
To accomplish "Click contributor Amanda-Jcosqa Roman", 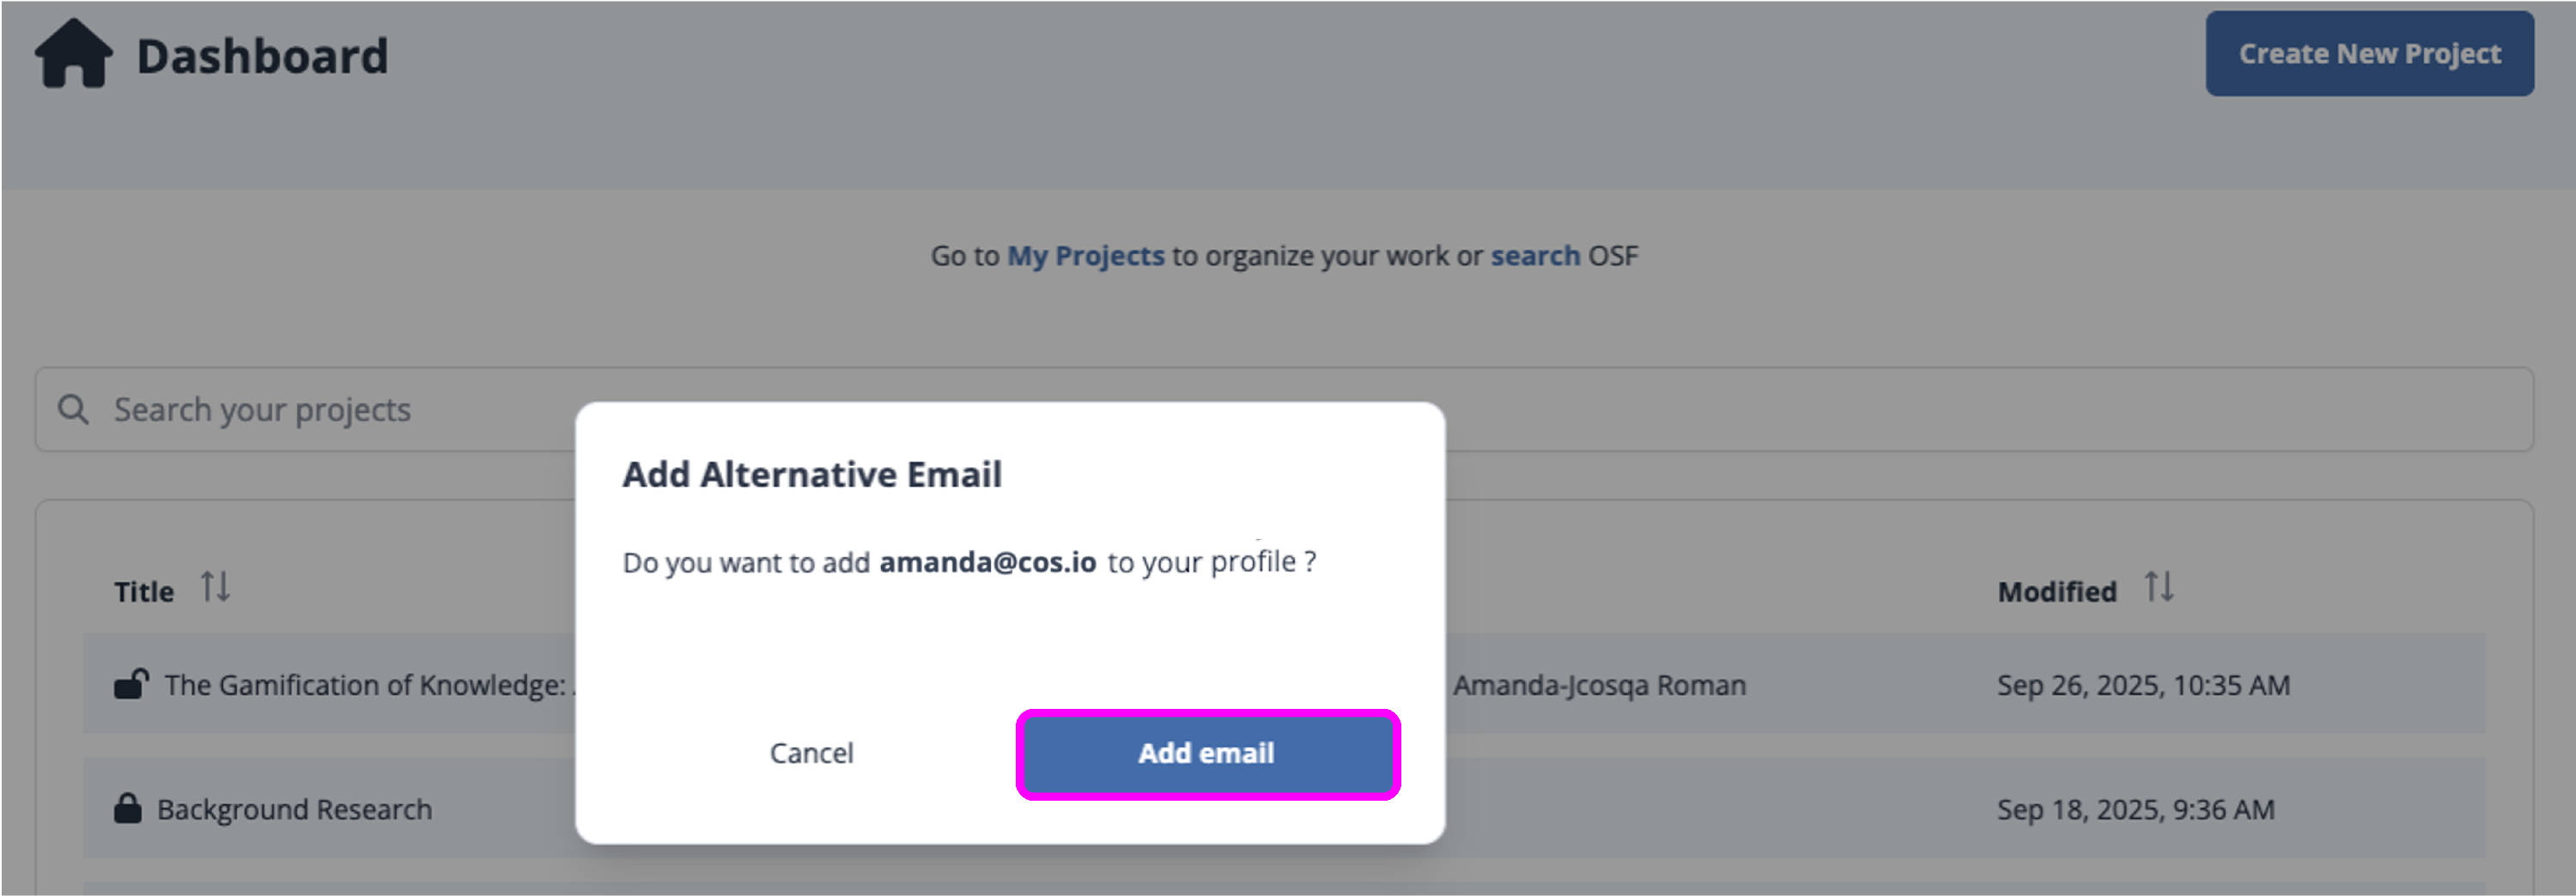I will tap(1599, 685).
